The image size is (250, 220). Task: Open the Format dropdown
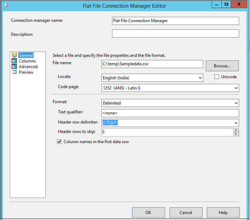tap(236, 103)
